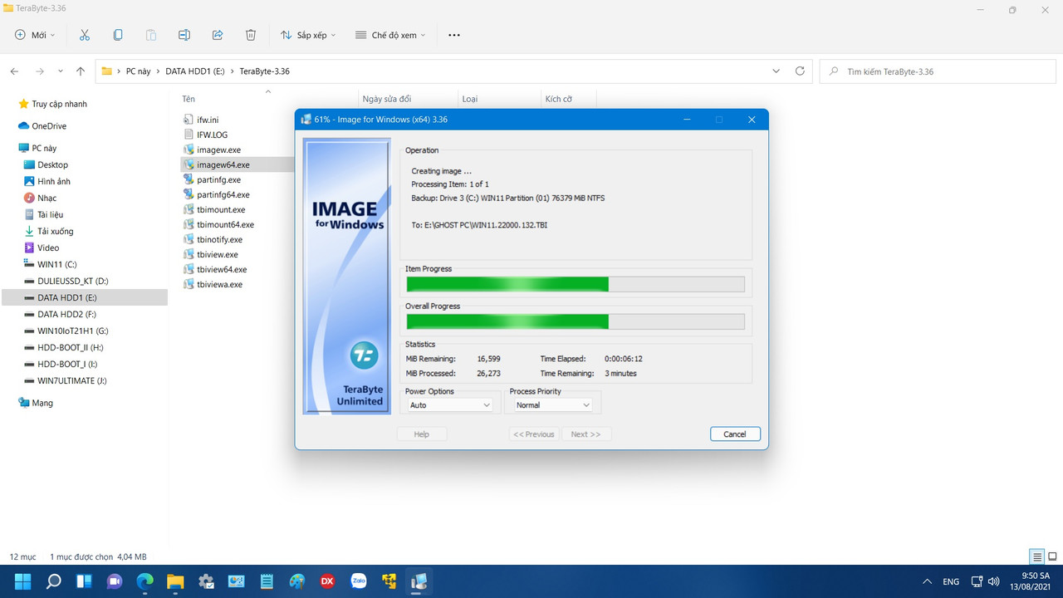Image resolution: width=1063 pixels, height=598 pixels.
Task: Click DATA HDD1 (E:) in the address bar
Action: (x=195, y=71)
